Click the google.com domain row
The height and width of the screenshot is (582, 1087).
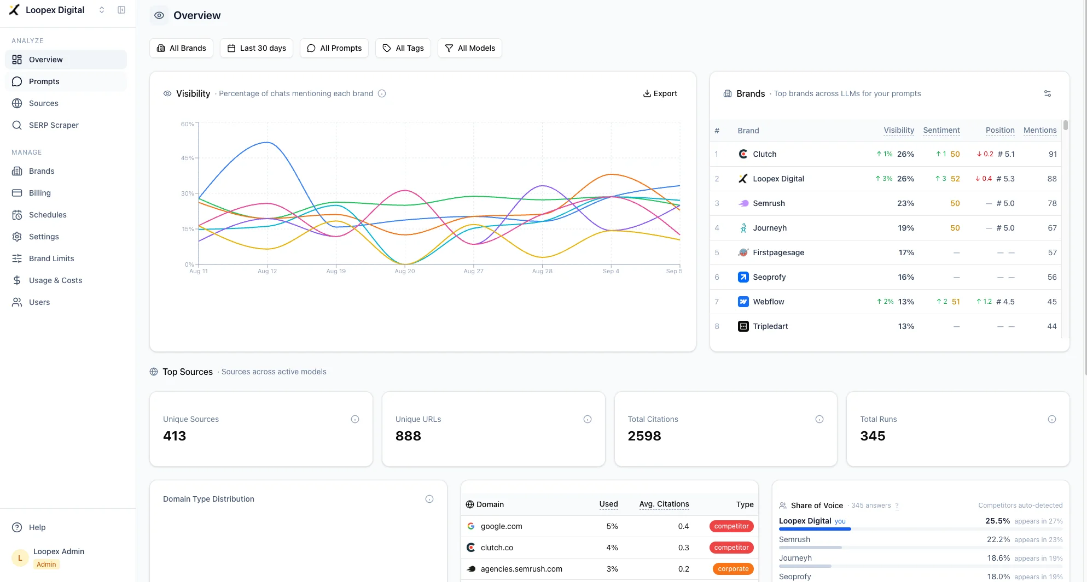tap(609, 526)
